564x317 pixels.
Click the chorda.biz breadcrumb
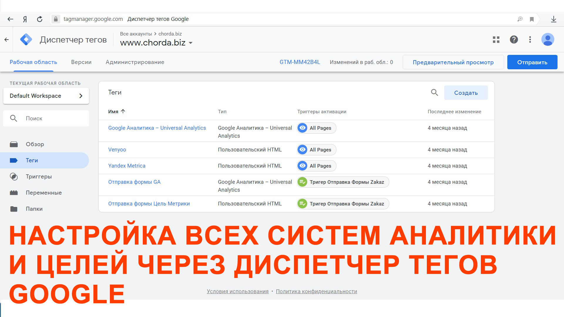coord(170,34)
